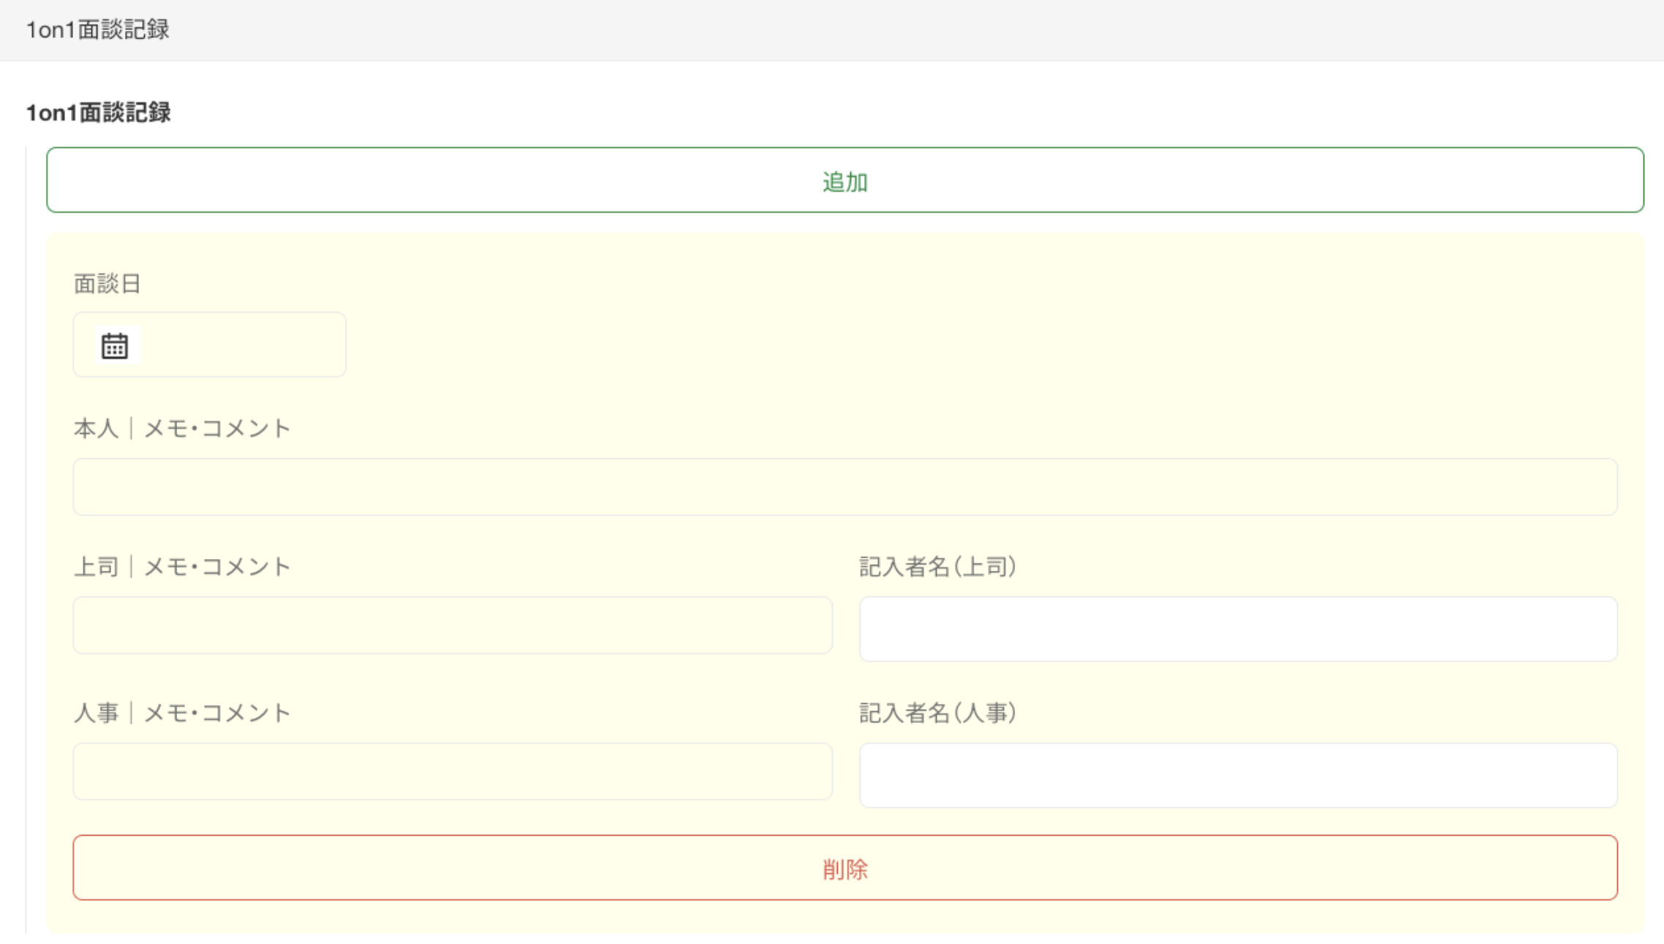
Task: Open the calendar date picker icon
Action: [115, 345]
